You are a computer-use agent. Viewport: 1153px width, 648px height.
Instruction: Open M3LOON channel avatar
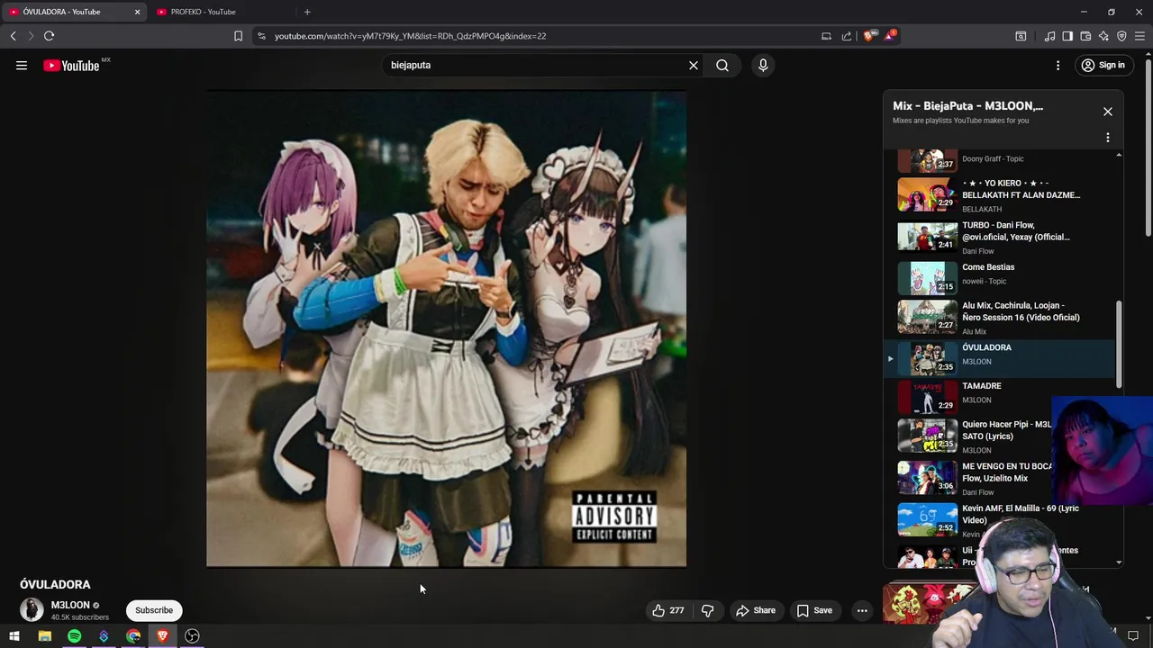pyautogui.click(x=32, y=610)
